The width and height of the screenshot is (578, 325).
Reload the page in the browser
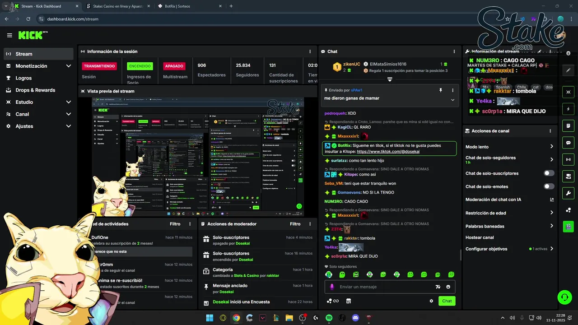pos(28,19)
